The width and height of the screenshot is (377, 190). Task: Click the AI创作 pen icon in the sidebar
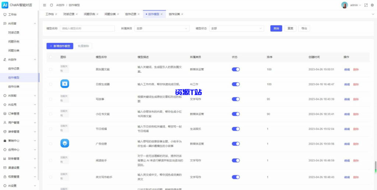click(5, 60)
